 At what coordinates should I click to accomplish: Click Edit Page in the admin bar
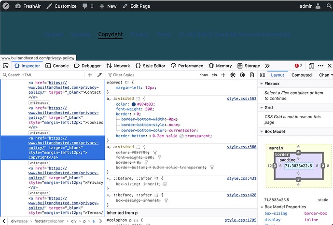click(x=137, y=6)
